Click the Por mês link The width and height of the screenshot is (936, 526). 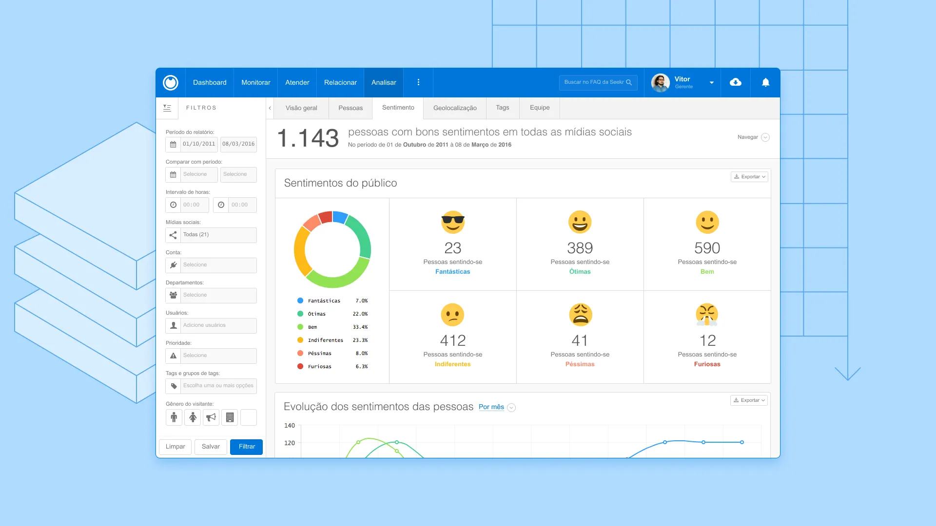[x=491, y=407]
